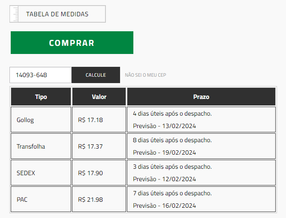
Task: Click the 12/02/2024 delivery forecast cell
Action: 201,173
